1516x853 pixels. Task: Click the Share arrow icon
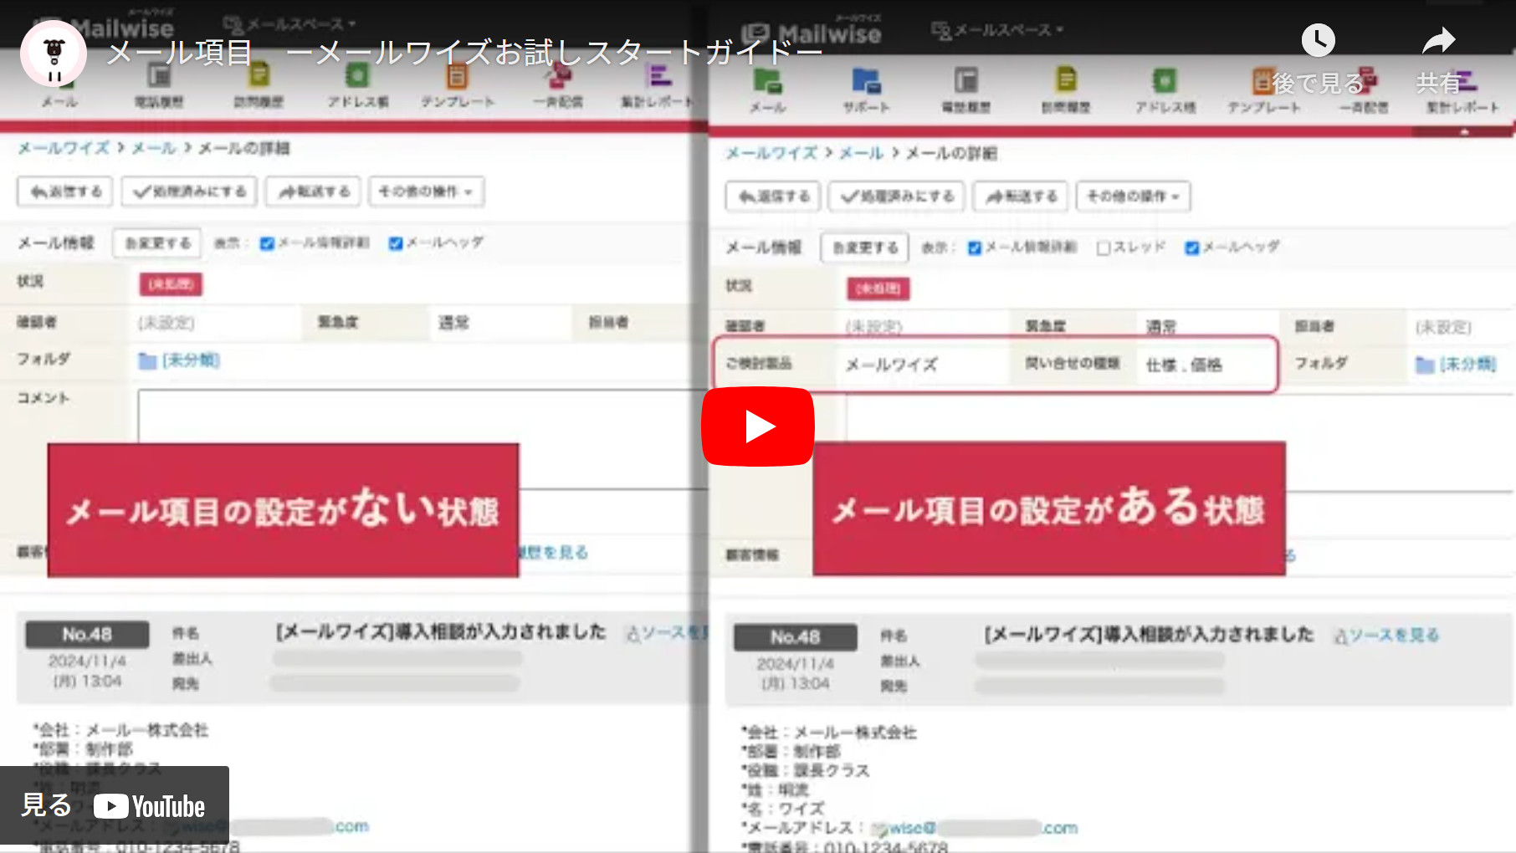pos(1439,40)
